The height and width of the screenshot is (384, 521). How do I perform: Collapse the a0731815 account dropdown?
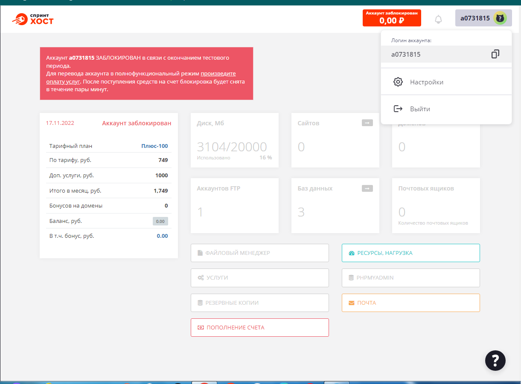coord(474,18)
